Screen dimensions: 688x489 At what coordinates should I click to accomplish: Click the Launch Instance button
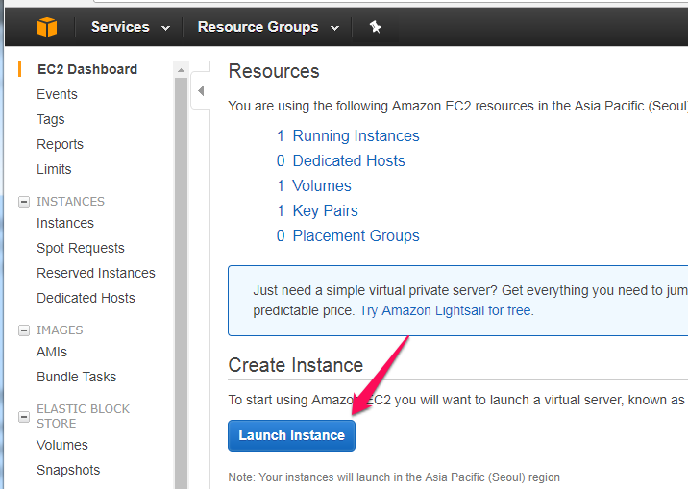[x=291, y=435]
